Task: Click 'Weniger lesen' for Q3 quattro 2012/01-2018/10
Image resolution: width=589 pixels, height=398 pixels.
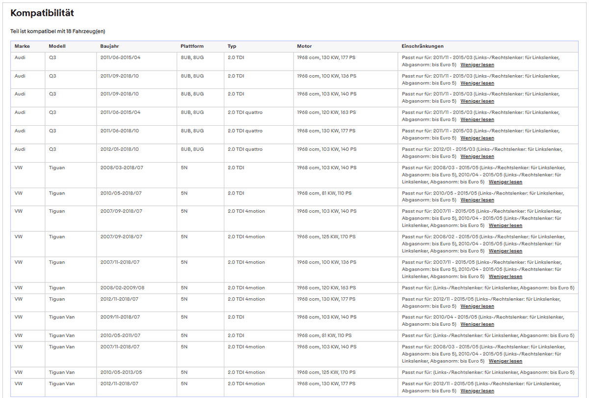Action: [x=477, y=156]
